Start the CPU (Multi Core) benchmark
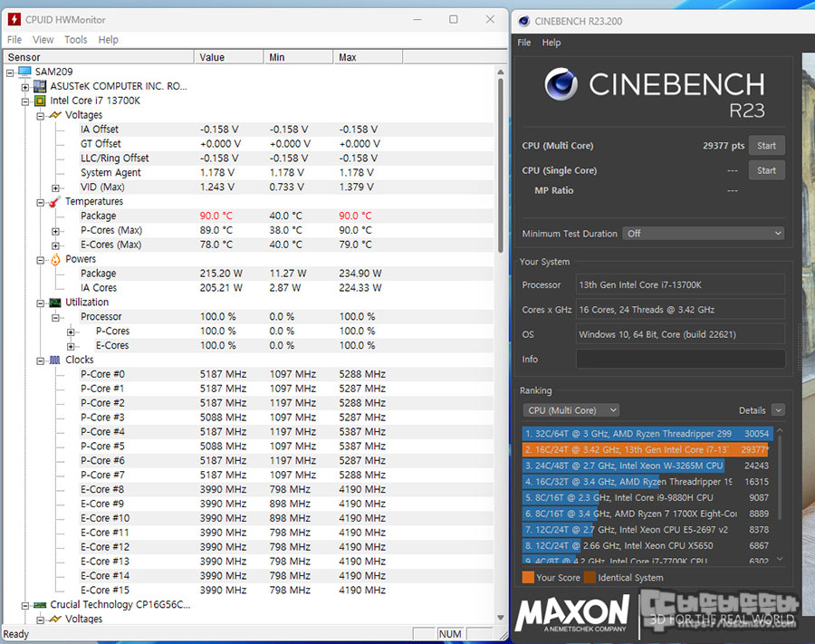815x644 pixels. 766,146
